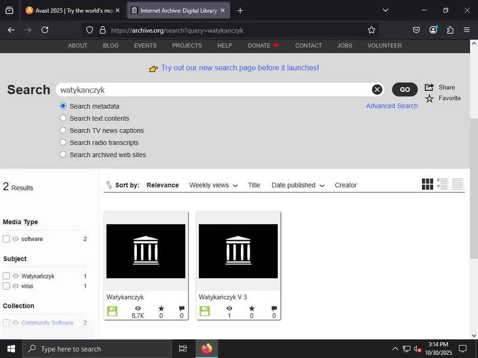The width and height of the screenshot is (478, 358).
Task: Close the Avast 2025 tab
Action: (118, 10)
